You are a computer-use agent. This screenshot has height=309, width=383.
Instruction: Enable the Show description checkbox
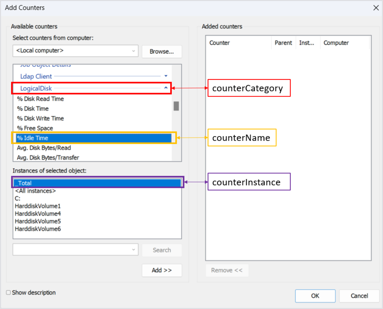pos(9,293)
